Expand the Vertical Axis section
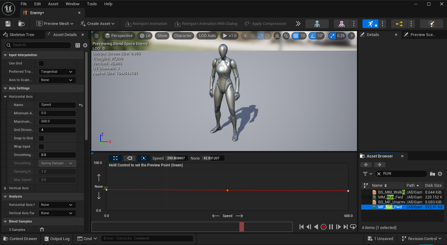The height and width of the screenshot is (245, 447). [x=5, y=188]
